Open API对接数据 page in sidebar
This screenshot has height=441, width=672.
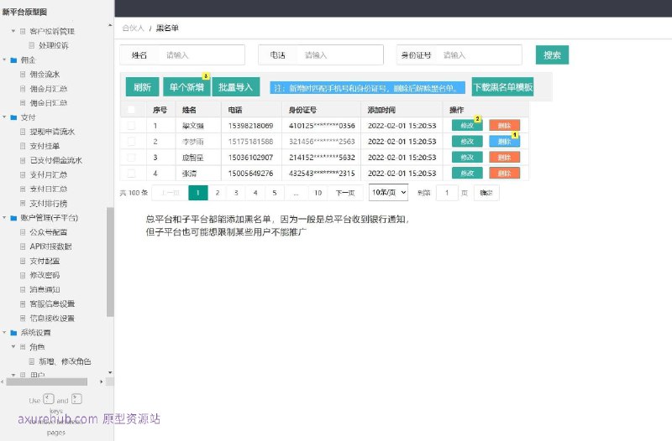[50, 246]
